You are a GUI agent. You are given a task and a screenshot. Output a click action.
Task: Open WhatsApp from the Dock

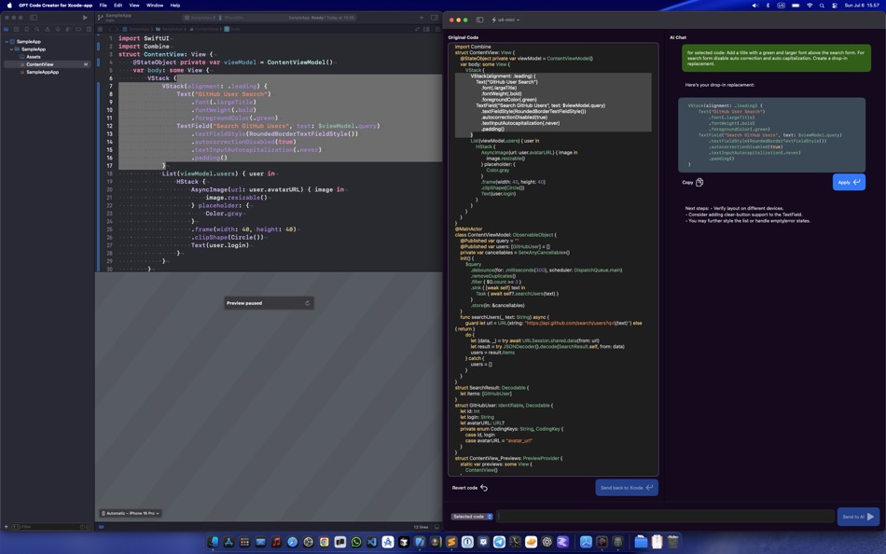tap(356, 542)
